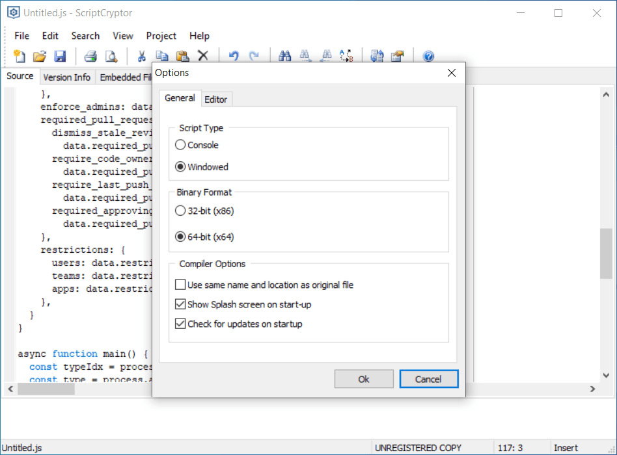Click the 117: 3 cursor position indicator
The image size is (617, 455).
point(510,448)
